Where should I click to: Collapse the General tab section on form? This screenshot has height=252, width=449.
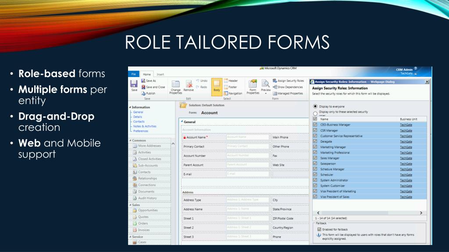pos(182,122)
